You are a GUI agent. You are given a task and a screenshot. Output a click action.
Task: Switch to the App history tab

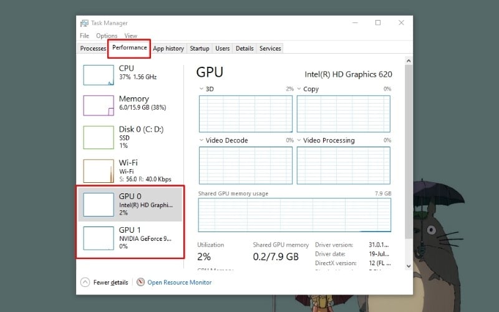[168, 49]
